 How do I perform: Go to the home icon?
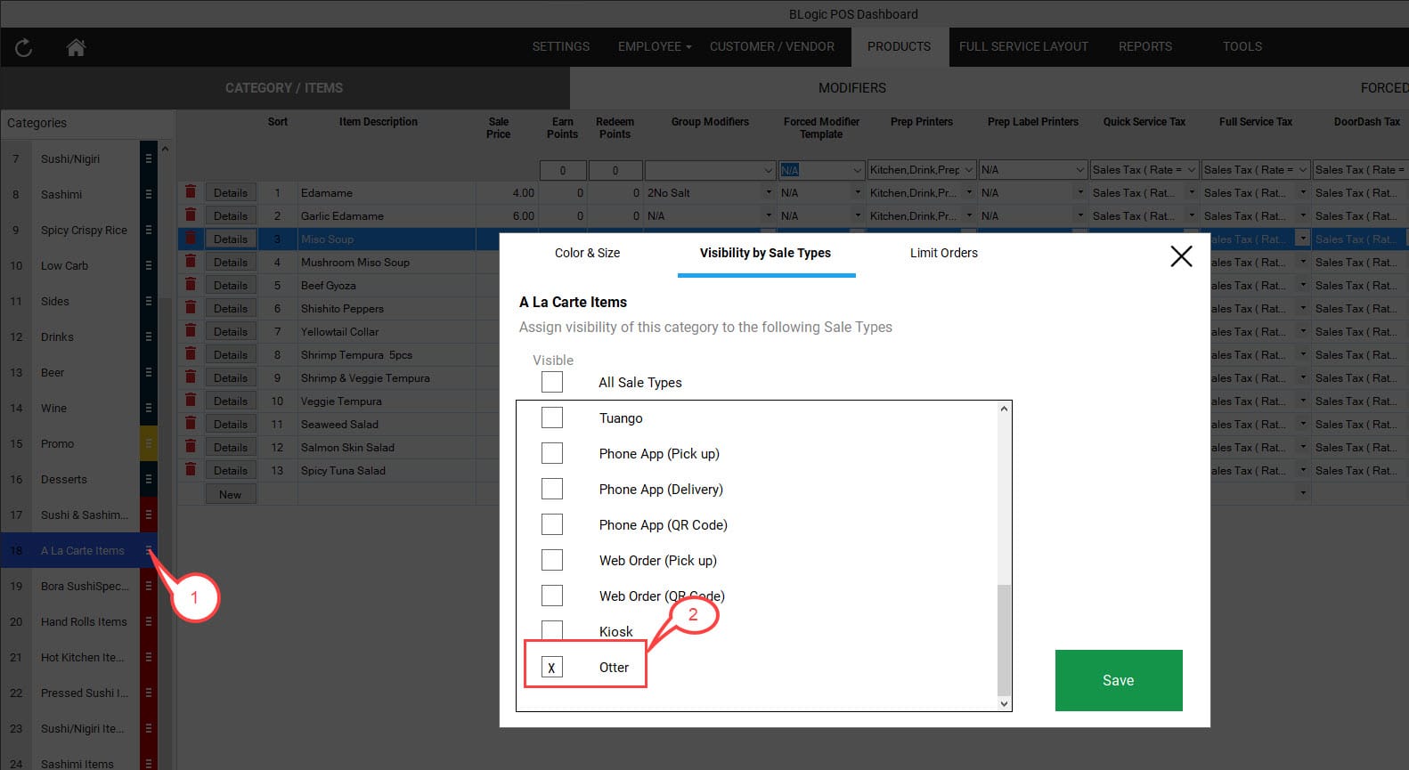pyautogui.click(x=77, y=48)
